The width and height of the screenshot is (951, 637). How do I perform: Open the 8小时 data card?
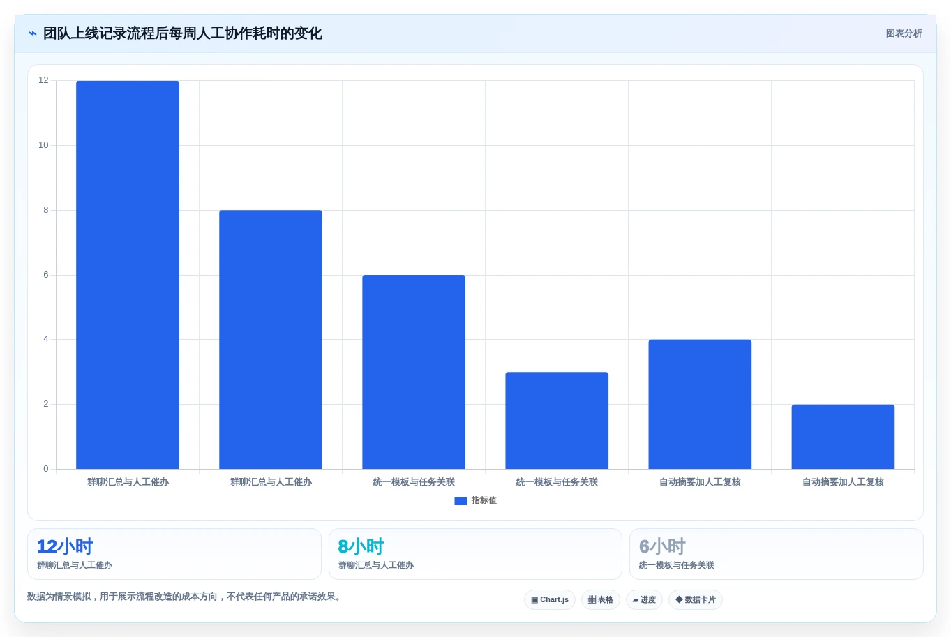click(475, 554)
